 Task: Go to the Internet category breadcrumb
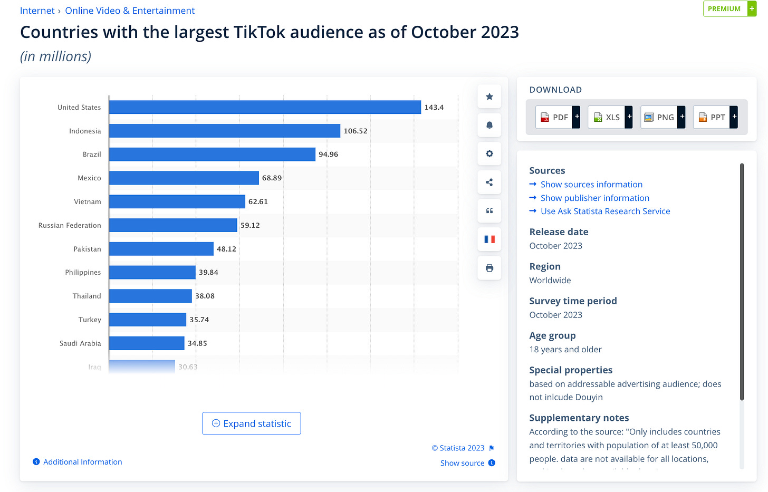click(x=37, y=10)
